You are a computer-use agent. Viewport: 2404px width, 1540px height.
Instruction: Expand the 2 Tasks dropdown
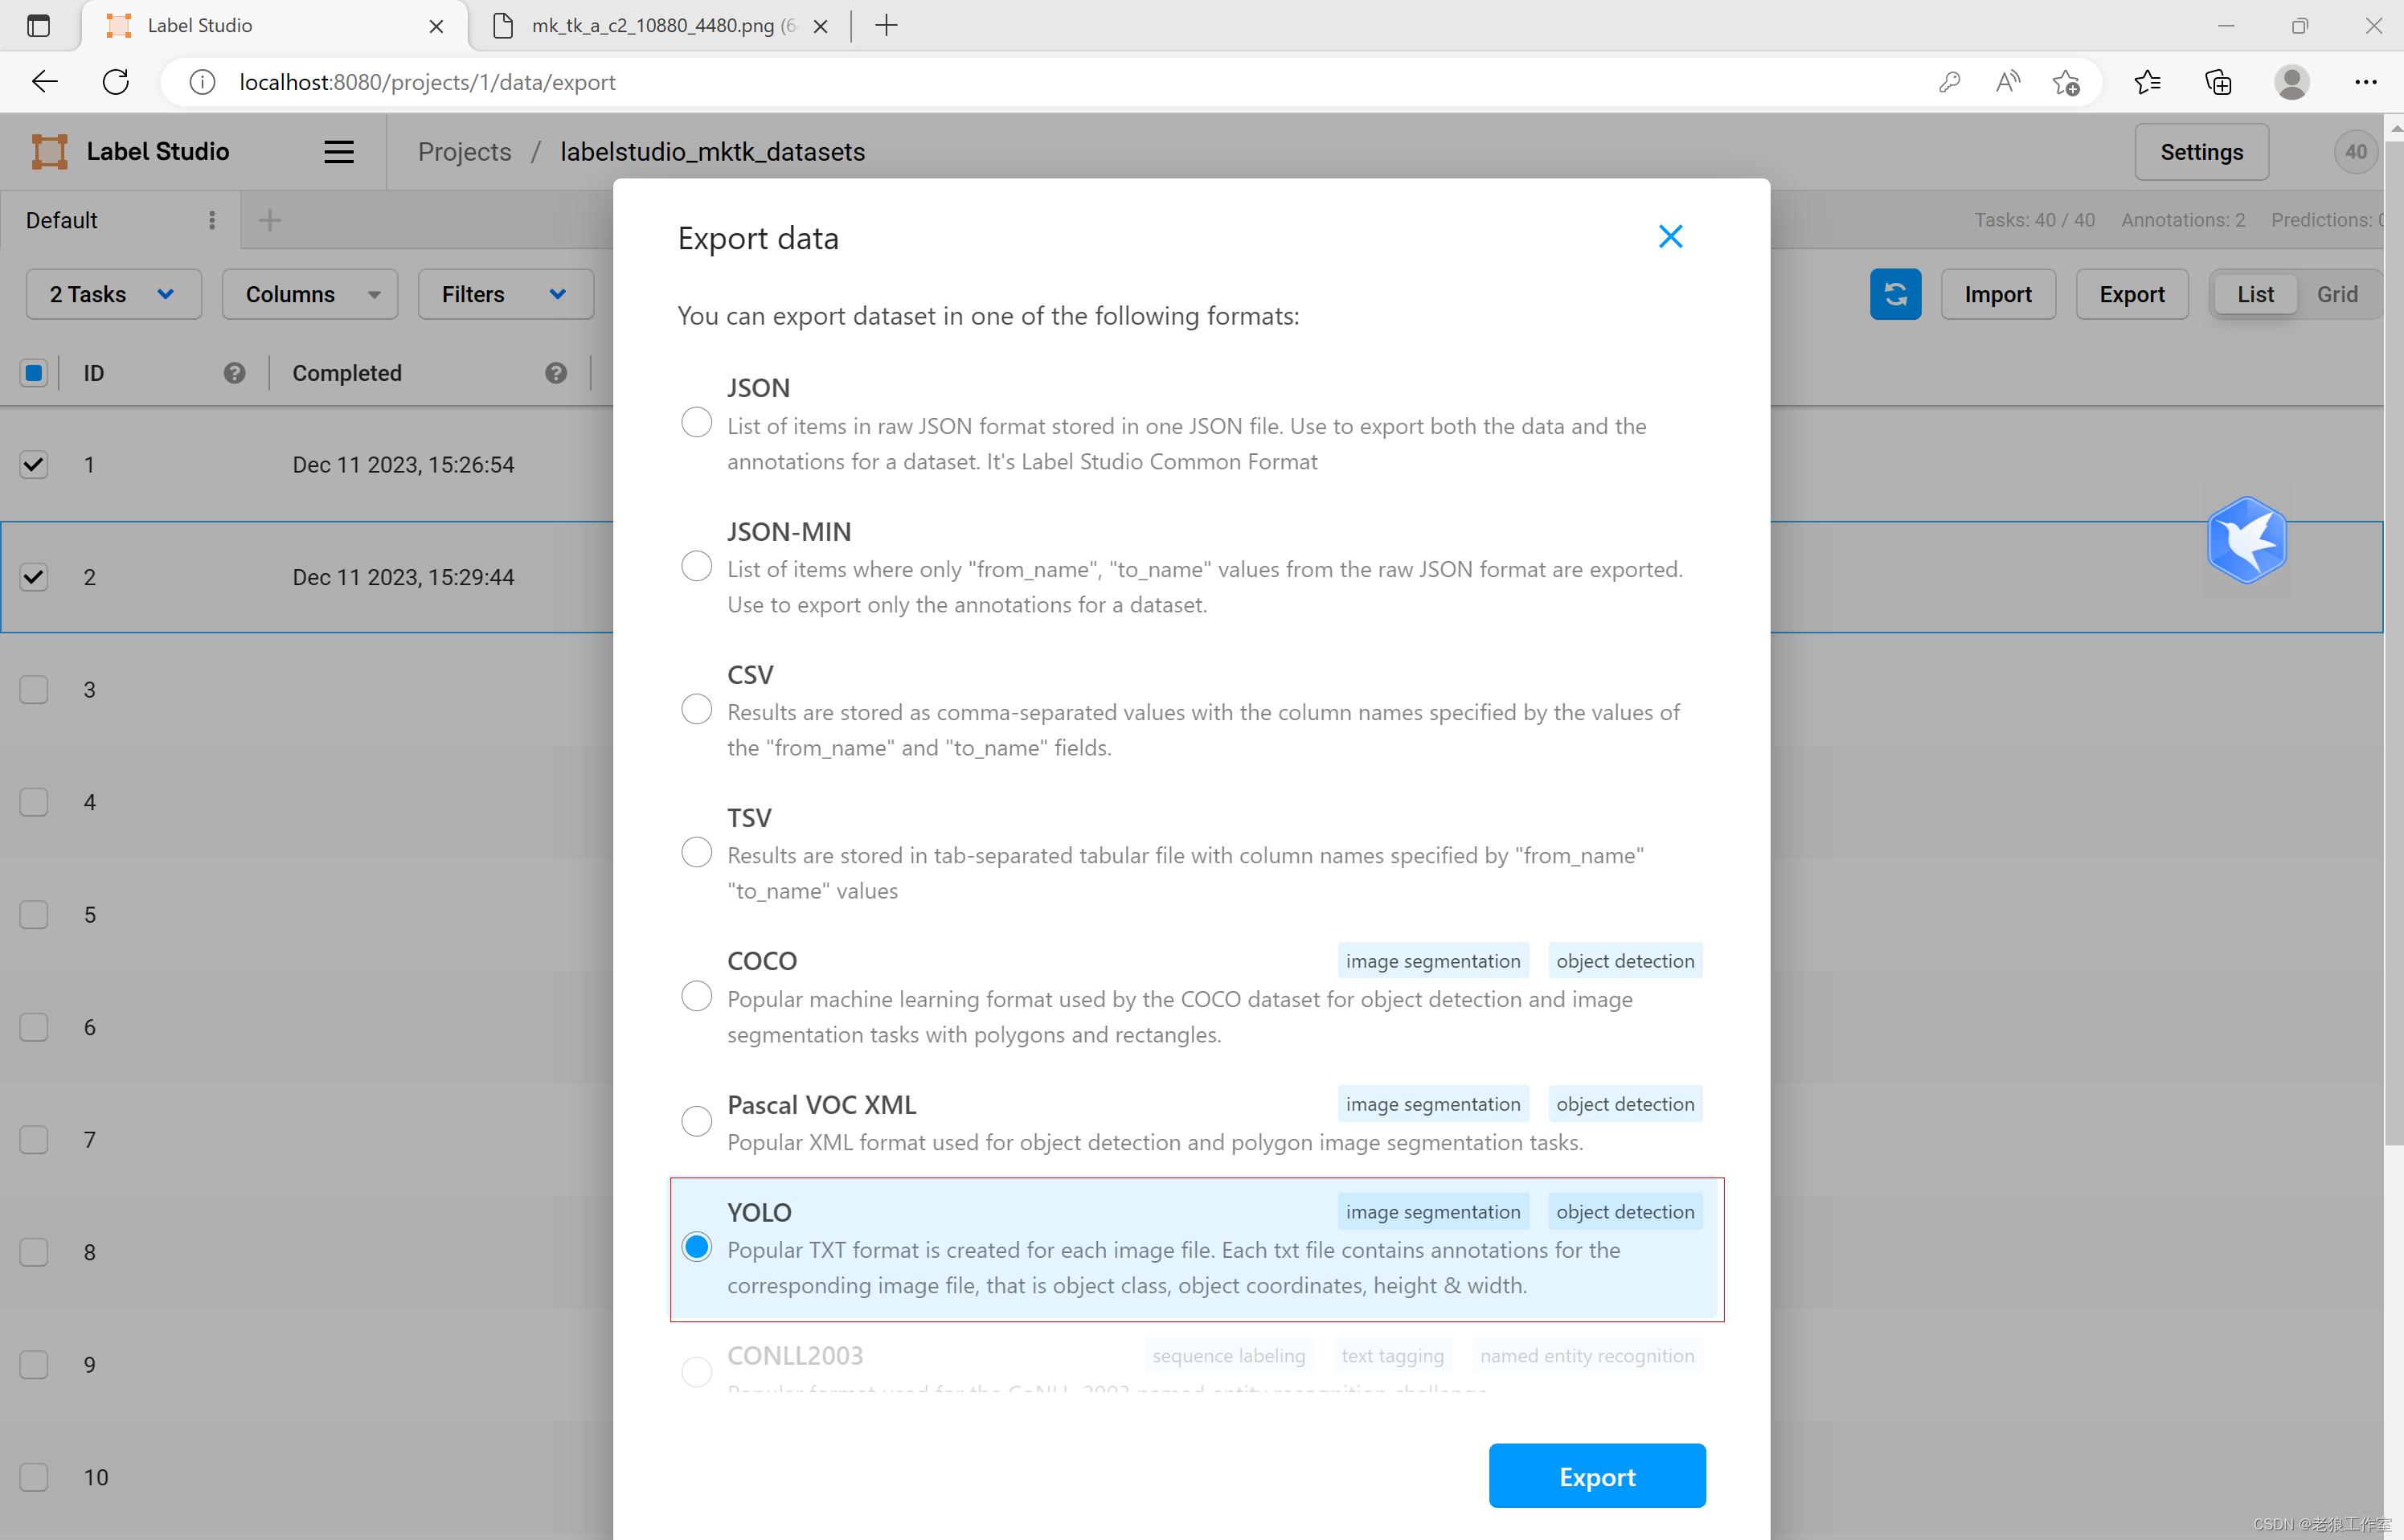pos(113,294)
